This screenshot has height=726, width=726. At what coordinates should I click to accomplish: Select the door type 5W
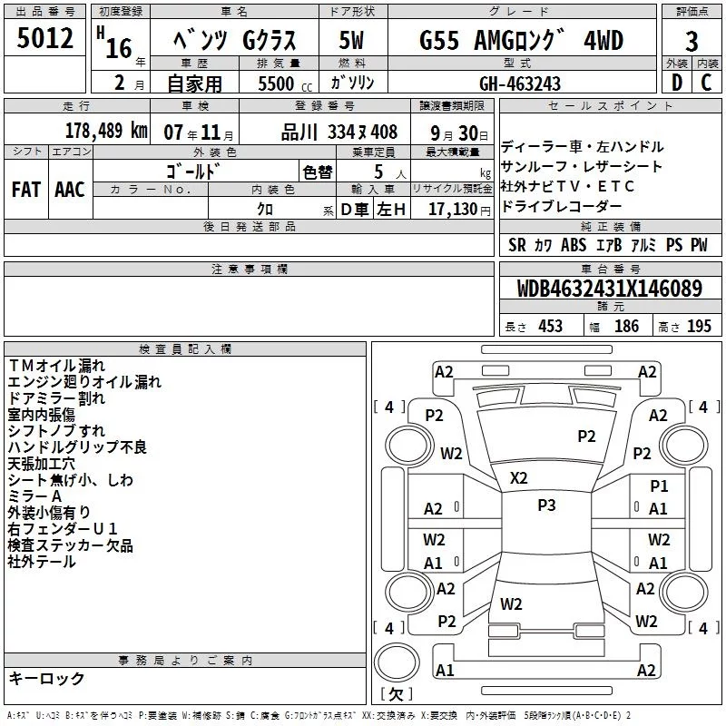[351, 40]
